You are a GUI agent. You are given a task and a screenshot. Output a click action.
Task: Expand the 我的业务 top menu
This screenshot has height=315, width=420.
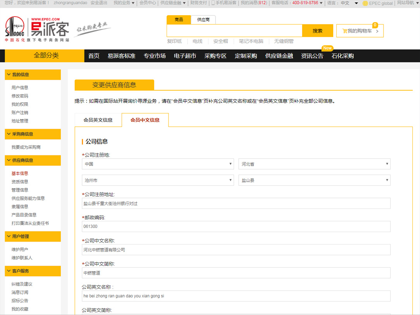pyautogui.click(x=124, y=3)
